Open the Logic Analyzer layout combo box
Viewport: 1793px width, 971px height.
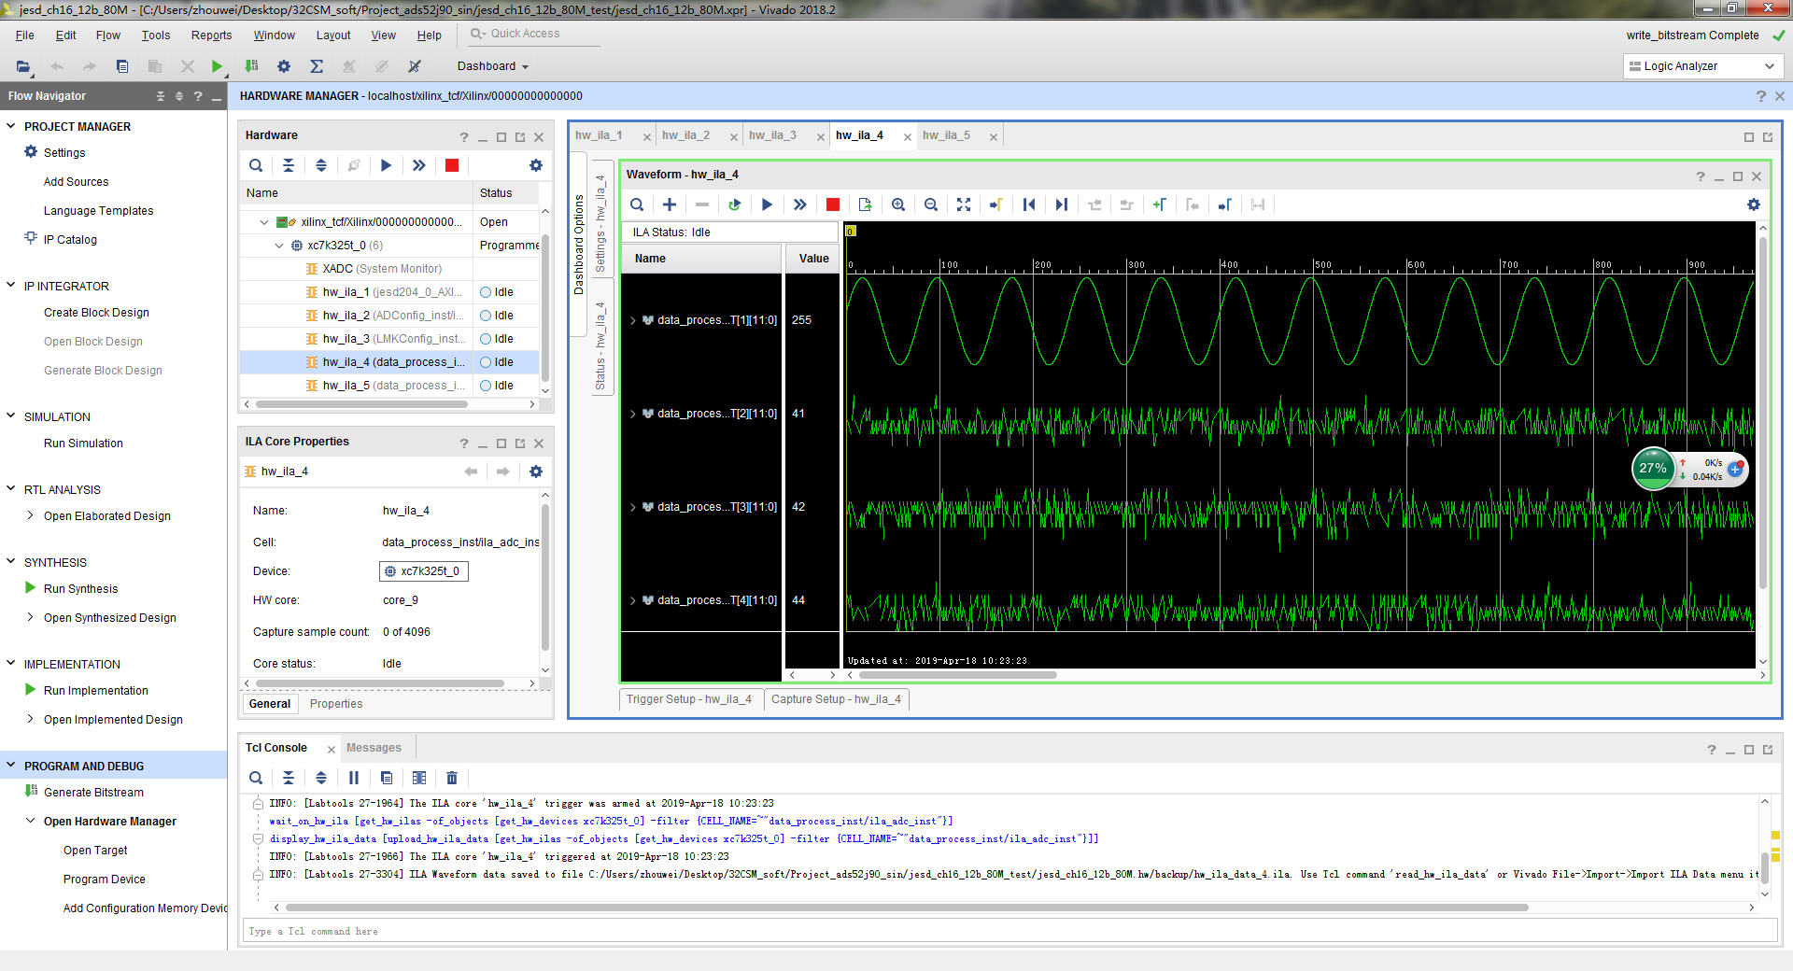(1701, 66)
